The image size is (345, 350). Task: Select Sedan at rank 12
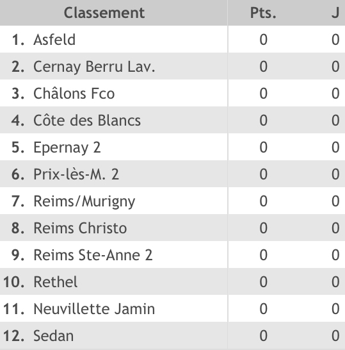pyautogui.click(x=54, y=335)
